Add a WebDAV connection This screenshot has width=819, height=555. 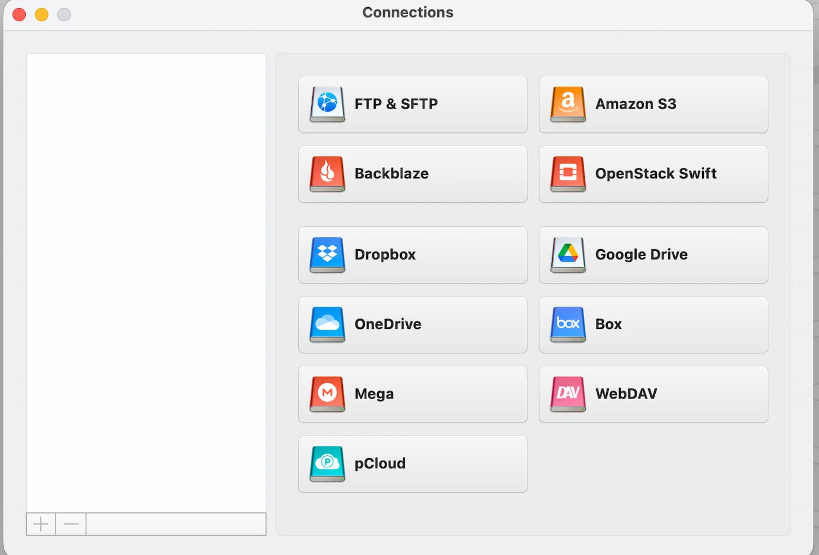point(653,394)
